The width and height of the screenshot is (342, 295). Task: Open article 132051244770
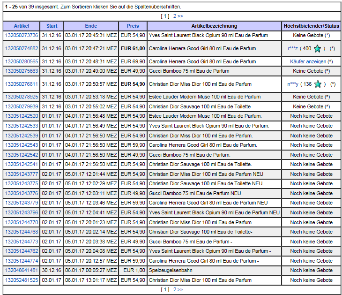22,222
